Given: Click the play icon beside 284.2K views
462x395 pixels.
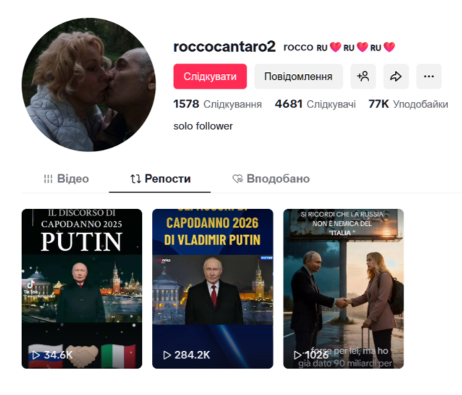Looking at the screenshot, I should 167,355.
